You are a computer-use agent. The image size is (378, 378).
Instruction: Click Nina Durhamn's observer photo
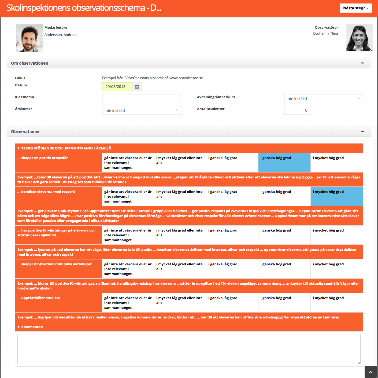pos(359,38)
